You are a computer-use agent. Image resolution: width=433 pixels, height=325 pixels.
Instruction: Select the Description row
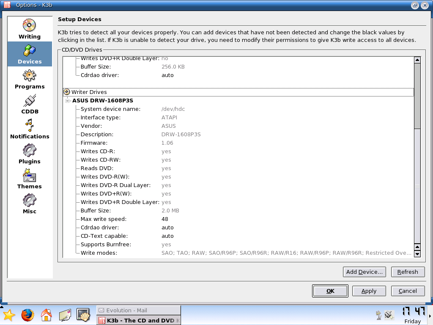(x=238, y=135)
